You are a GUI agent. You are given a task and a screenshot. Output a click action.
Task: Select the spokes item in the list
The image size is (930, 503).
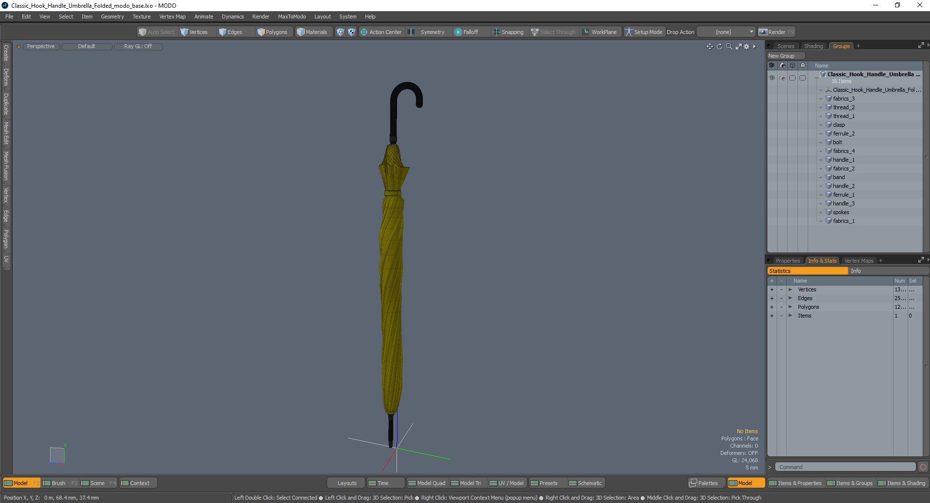(x=841, y=212)
